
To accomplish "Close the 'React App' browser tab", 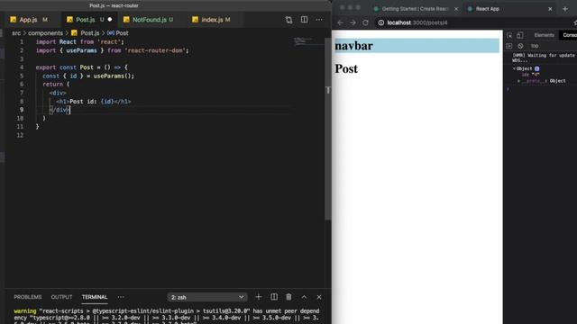I will pos(550,9).
